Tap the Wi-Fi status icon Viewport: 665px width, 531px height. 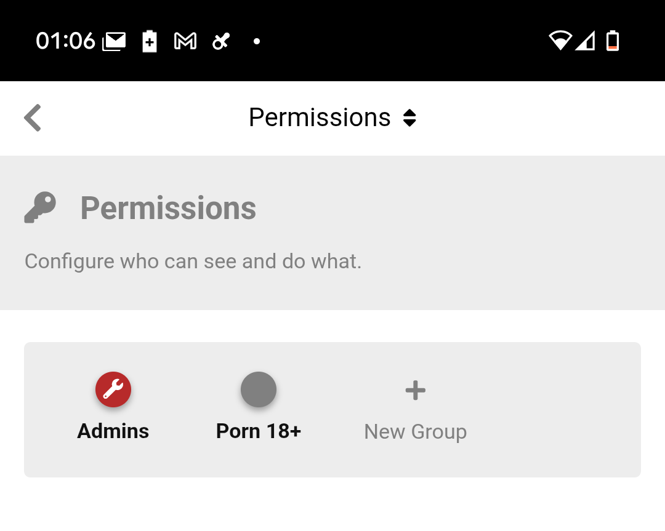pyautogui.click(x=561, y=41)
